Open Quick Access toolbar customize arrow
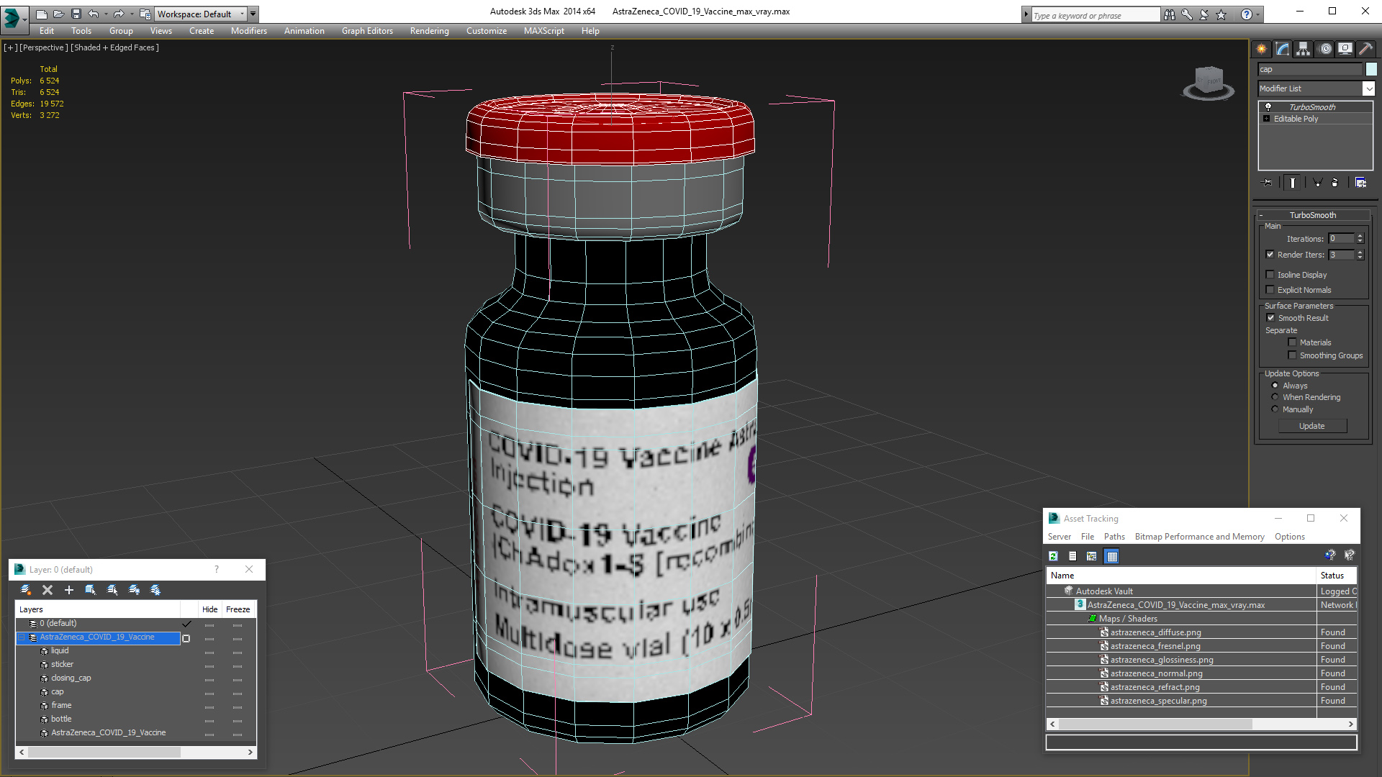Image resolution: width=1382 pixels, height=777 pixels. click(x=253, y=14)
